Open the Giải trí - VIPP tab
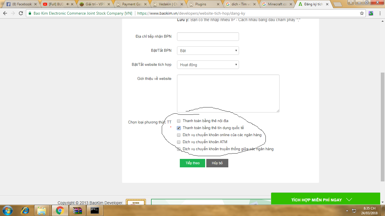Screen dimensions: 385x216 click(94, 4)
